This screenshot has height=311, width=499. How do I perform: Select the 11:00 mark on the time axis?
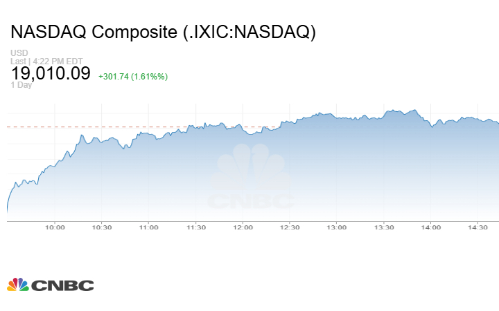point(149,227)
